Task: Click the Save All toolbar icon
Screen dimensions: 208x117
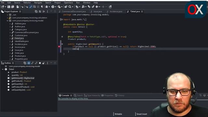Action: (13, 7)
